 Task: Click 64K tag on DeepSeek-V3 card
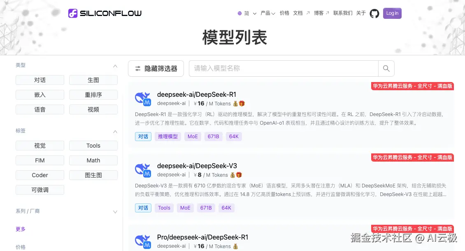tap(226, 208)
